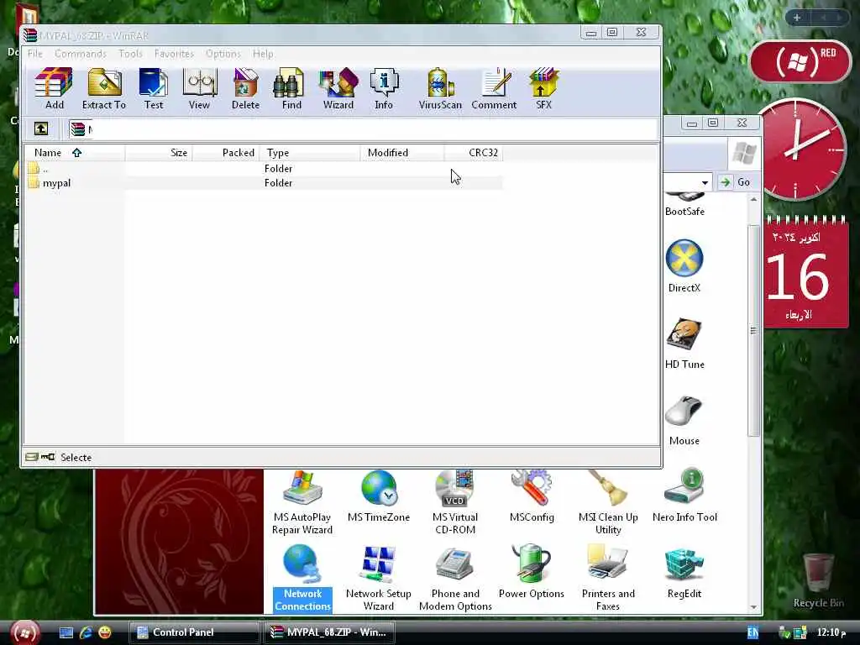Click the archive path address field
The width and height of the screenshot is (860, 645).
tap(362, 129)
